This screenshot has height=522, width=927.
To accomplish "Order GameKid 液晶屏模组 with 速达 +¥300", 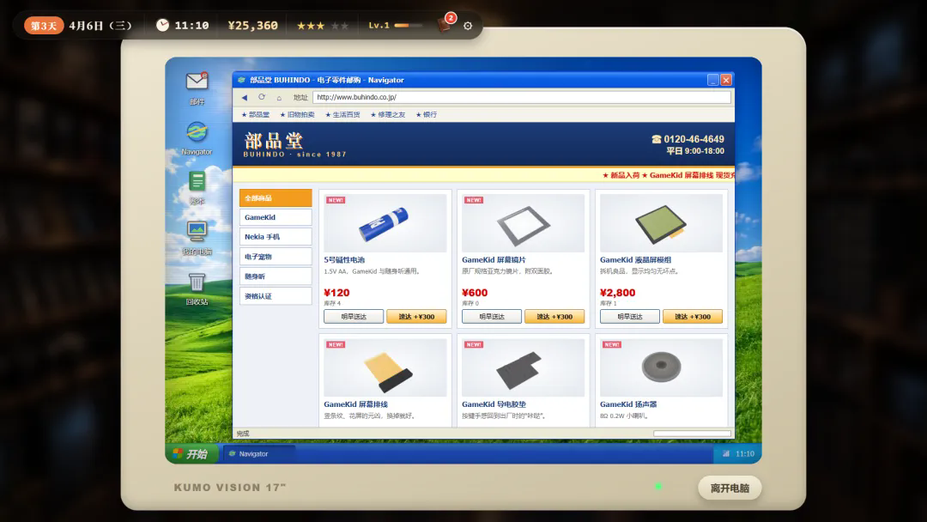I will [693, 317].
